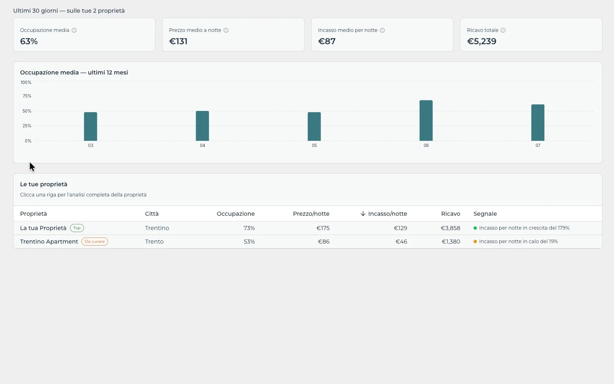Select the chart bar for month 03

[90, 126]
